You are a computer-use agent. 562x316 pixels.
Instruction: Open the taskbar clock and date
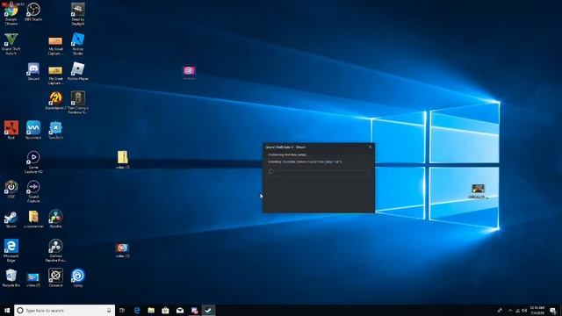point(537,310)
